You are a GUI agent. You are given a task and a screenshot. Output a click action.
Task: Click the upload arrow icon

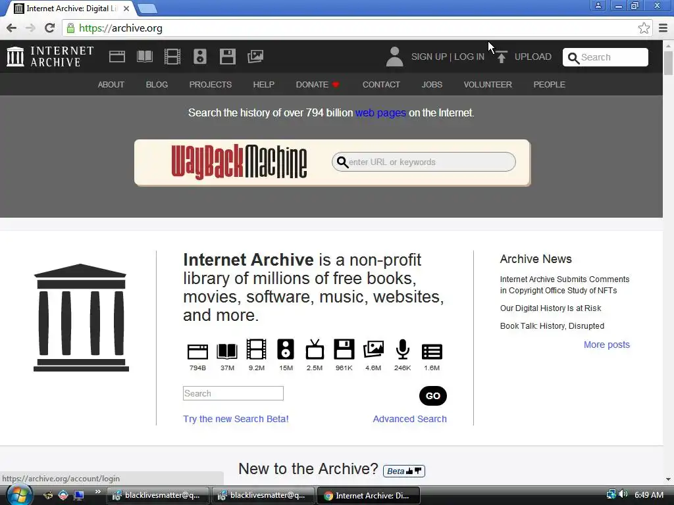[x=501, y=57]
